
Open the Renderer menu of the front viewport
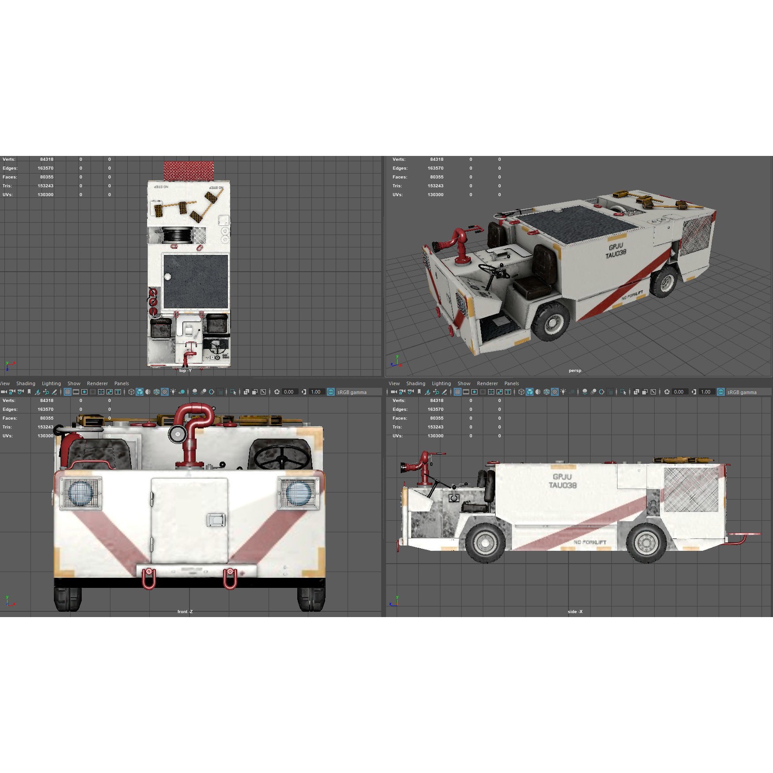pos(97,383)
